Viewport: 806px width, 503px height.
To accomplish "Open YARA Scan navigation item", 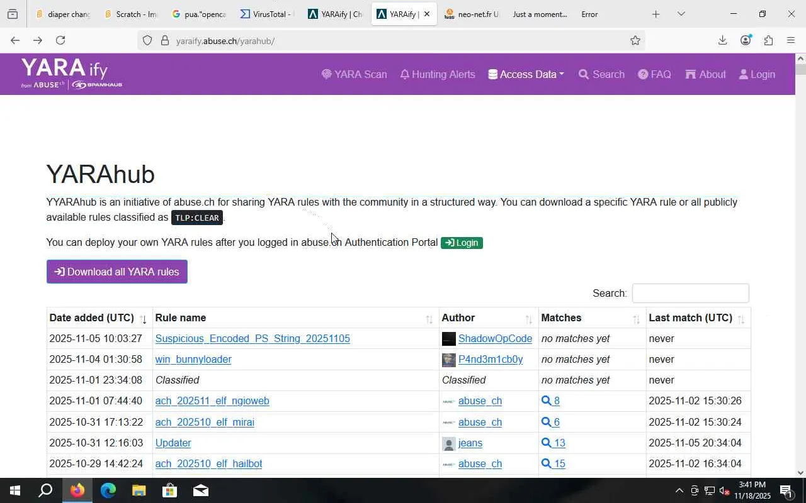I will [354, 74].
